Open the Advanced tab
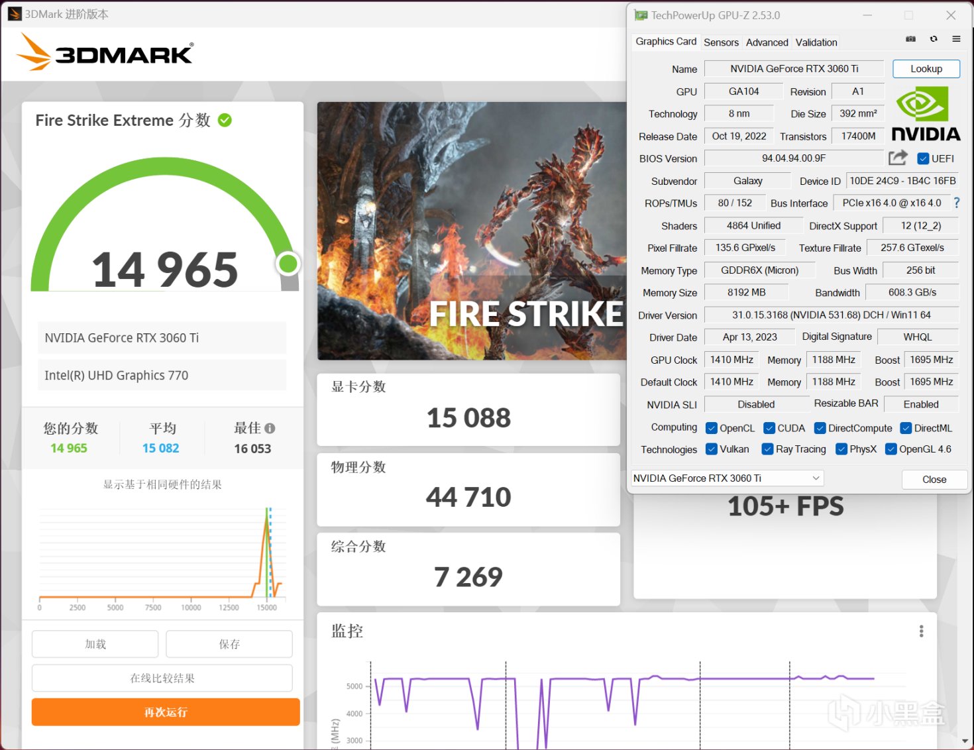Screen dimensions: 974x750 (767, 42)
